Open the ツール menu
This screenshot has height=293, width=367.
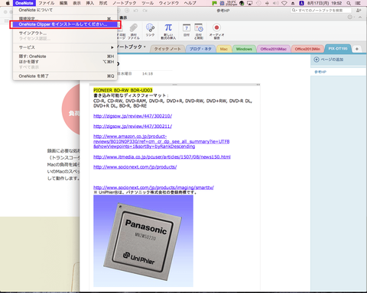148,3
